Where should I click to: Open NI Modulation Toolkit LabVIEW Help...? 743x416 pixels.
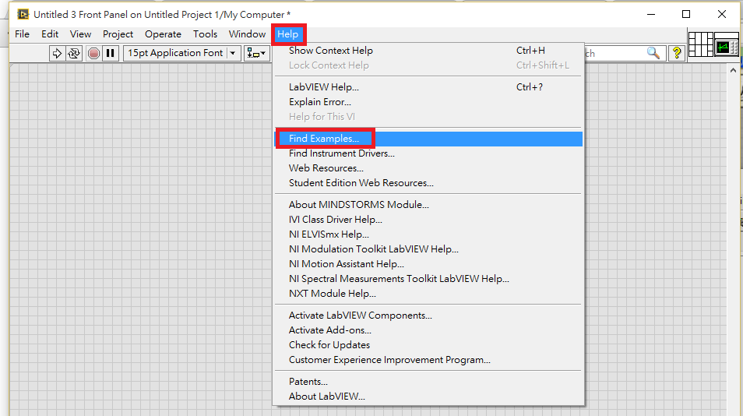tap(428, 249)
